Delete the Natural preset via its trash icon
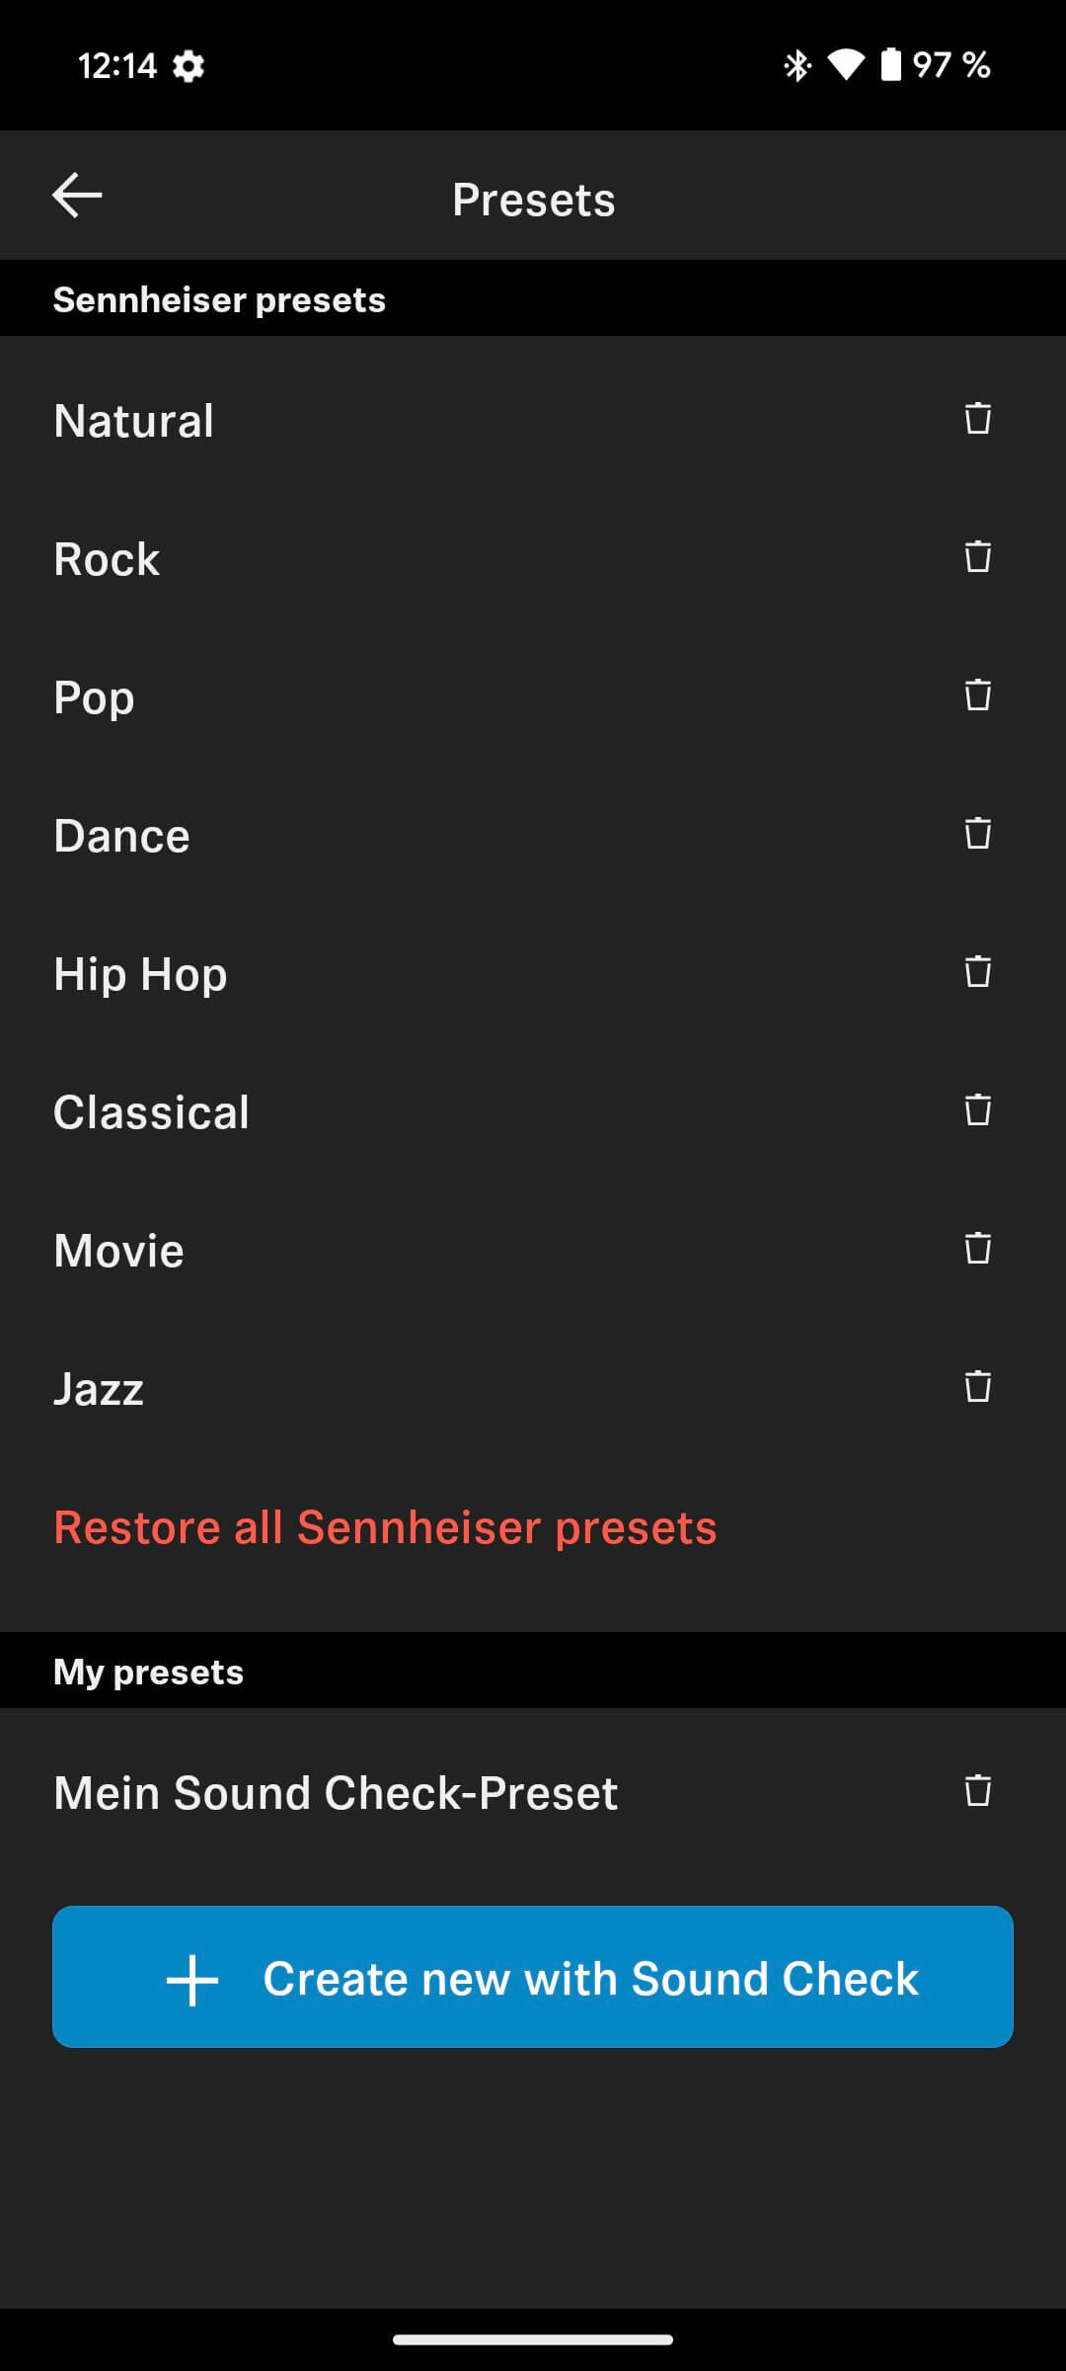Screen dimensions: 1066x2371 (x=977, y=419)
